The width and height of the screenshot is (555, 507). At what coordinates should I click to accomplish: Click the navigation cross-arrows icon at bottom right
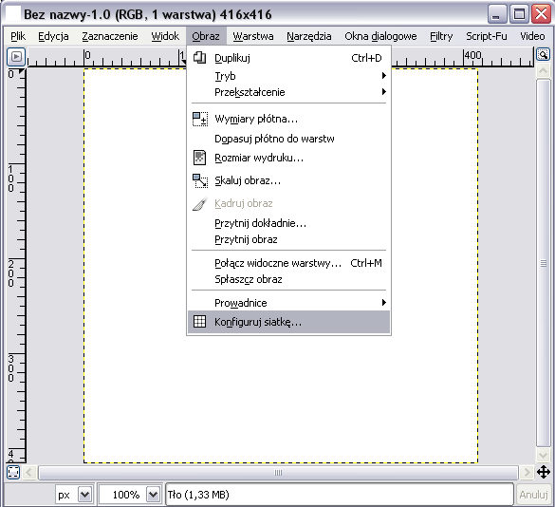tap(544, 472)
